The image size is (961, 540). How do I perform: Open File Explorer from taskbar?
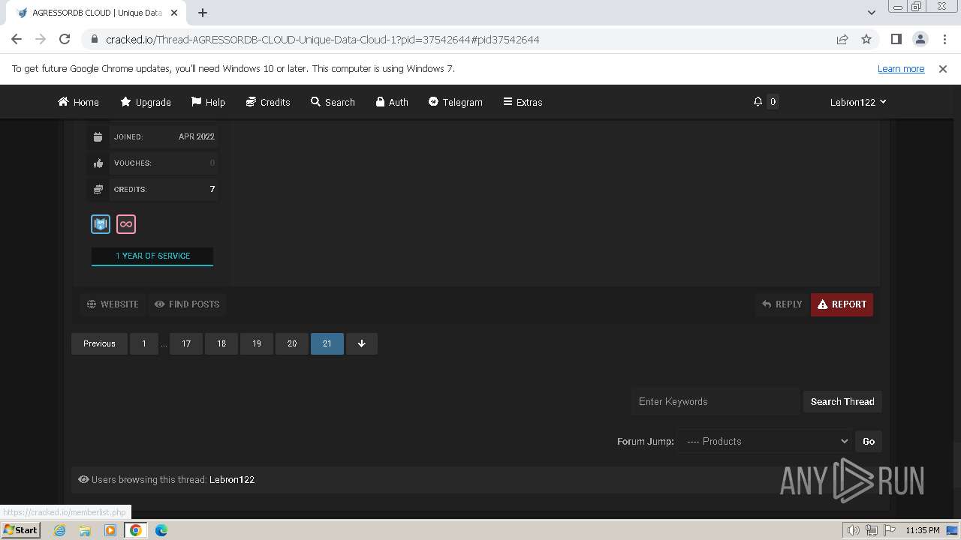(x=85, y=530)
